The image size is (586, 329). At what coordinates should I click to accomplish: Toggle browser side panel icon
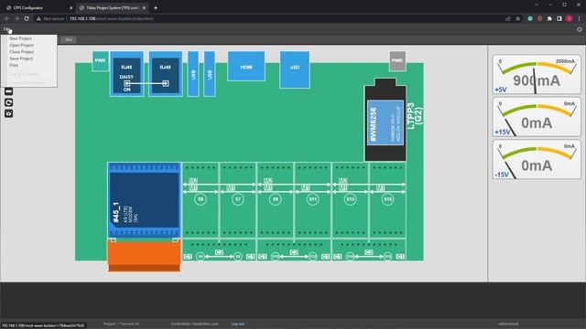point(559,18)
